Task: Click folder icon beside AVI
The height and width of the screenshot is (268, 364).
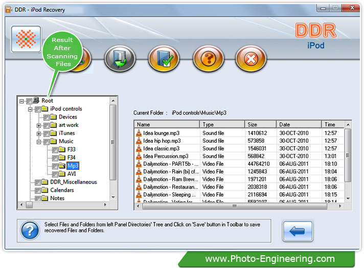Action: coord(62,173)
